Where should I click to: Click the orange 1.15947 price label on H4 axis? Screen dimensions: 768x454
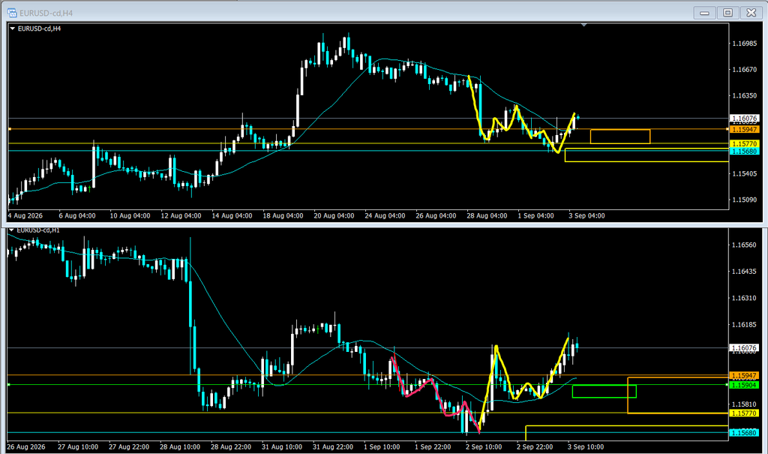[743, 129]
